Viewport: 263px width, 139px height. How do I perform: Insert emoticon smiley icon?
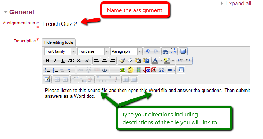click(130, 70)
